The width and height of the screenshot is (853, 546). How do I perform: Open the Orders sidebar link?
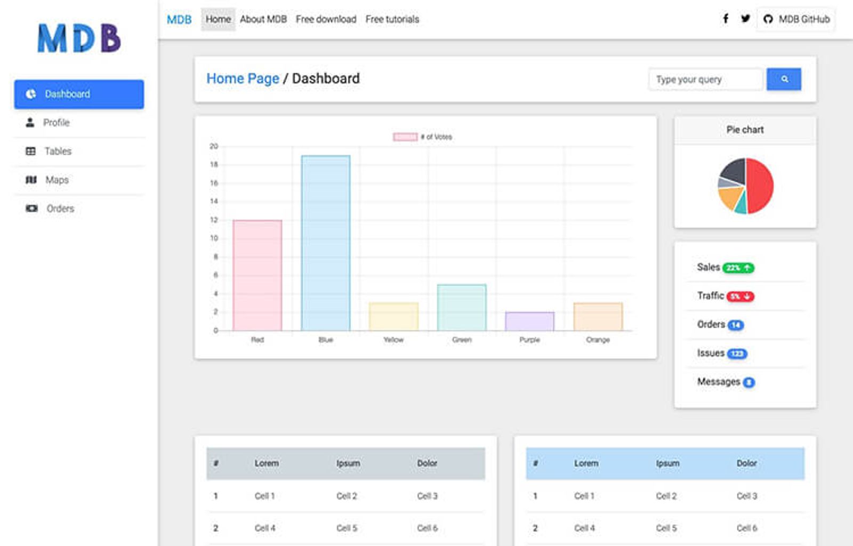(x=79, y=208)
